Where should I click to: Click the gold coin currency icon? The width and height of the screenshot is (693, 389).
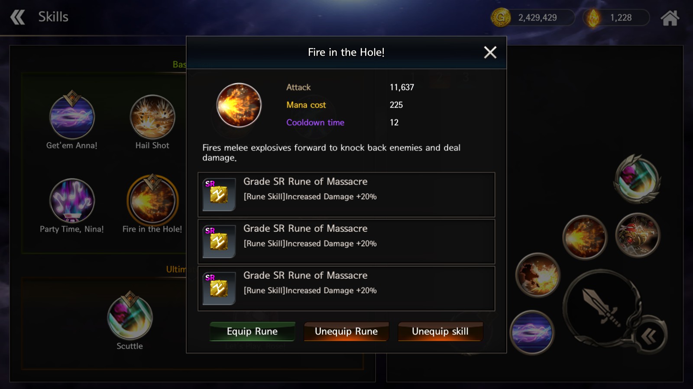[x=501, y=18]
